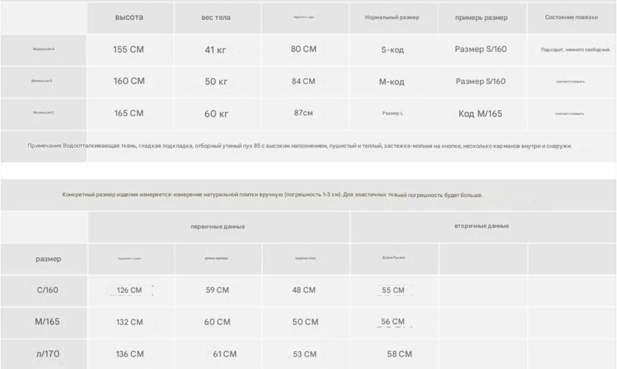The height and width of the screenshot is (369, 617).
Task: Click the М-код size cell
Action: coord(392,82)
